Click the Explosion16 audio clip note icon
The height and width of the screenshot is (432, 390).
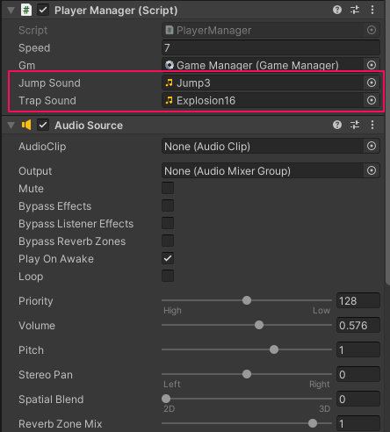click(x=169, y=100)
